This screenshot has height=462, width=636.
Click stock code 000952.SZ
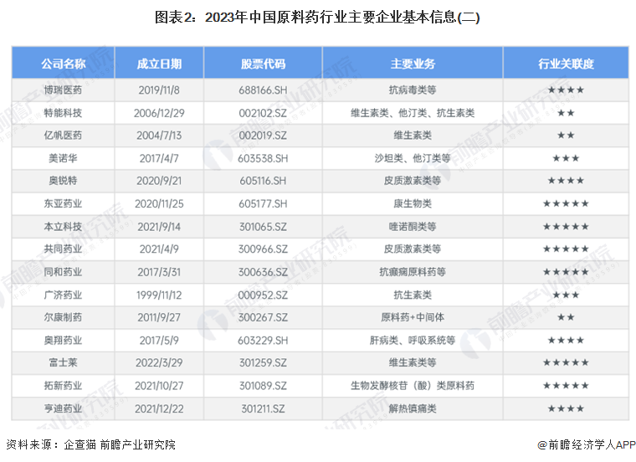[263, 295]
